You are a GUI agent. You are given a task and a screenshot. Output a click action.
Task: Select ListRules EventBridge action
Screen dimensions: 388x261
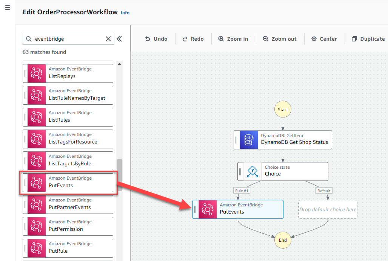pyautogui.click(x=68, y=117)
